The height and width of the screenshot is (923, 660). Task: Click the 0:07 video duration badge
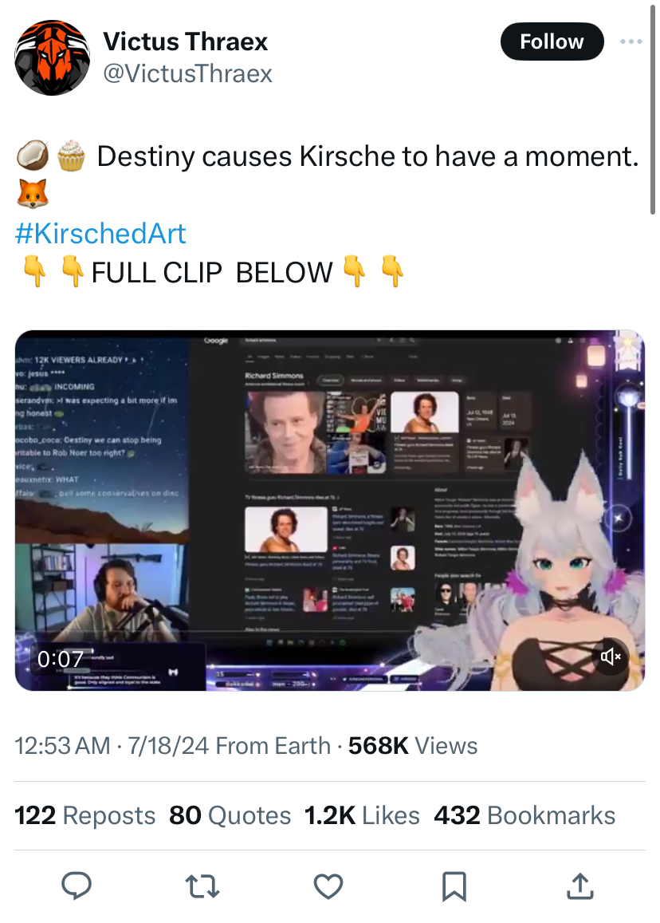click(x=60, y=659)
